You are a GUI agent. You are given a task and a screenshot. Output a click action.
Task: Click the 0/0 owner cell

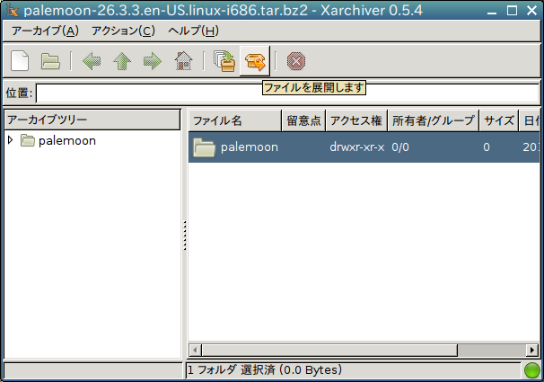400,147
